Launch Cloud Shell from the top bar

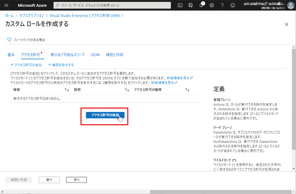tap(180, 5)
